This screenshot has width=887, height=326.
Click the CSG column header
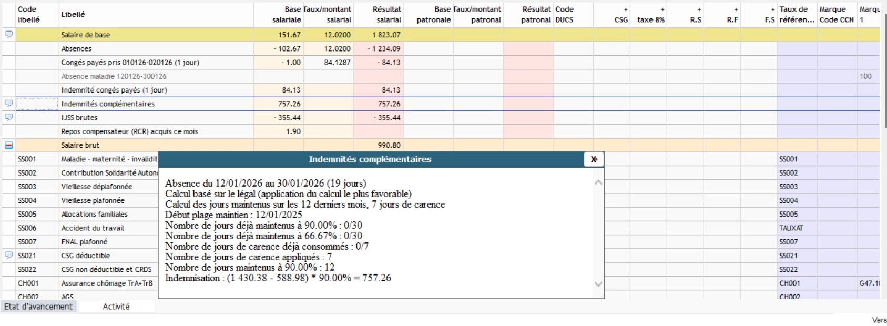611,15
